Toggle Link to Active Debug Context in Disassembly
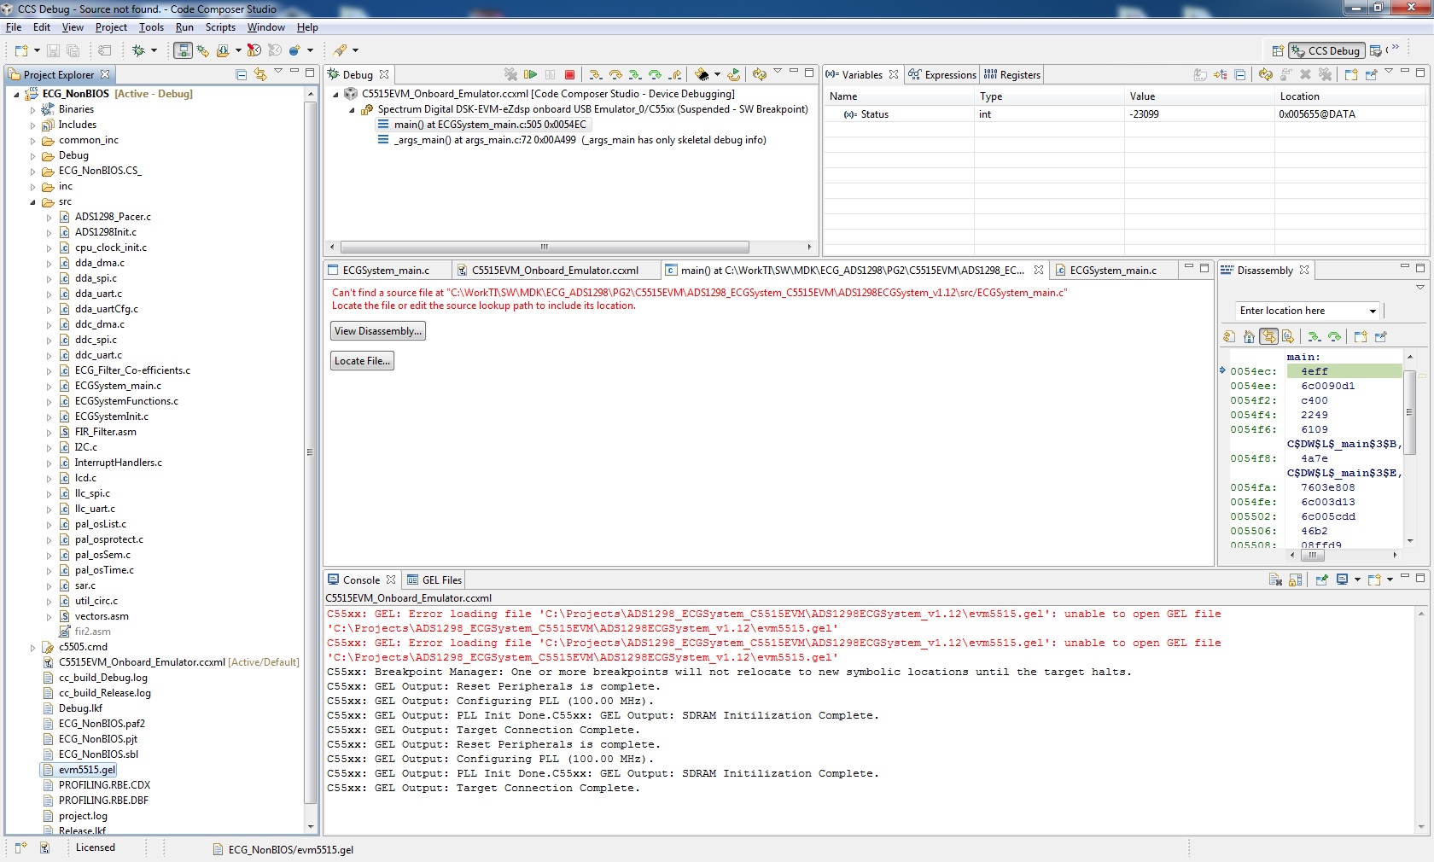 [x=1269, y=337]
